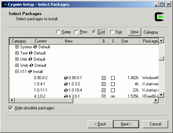Screen dimensions: 173x133
Task: Cycle the new version 0.90.0-1 icon
Action: coord(66,78)
